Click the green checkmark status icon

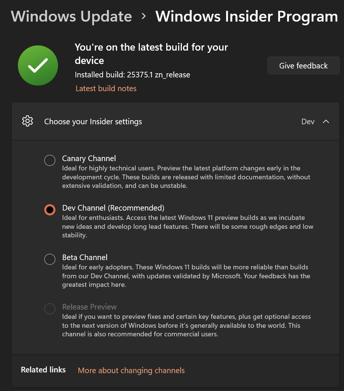pos(38,65)
